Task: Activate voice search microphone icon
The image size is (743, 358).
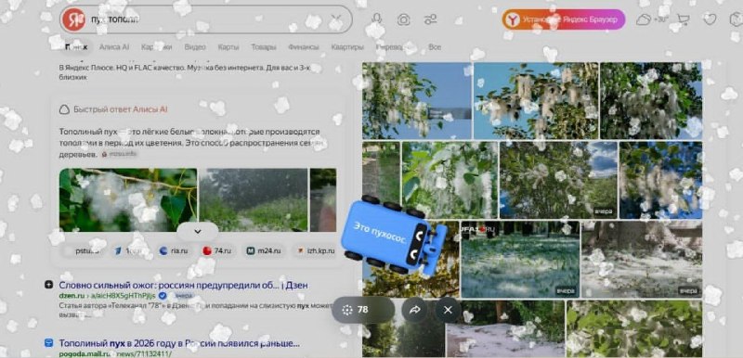Action: tap(377, 19)
